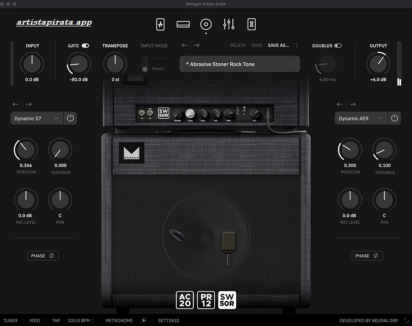Viewport: 412px width, 326px height.
Task: Go to next preset with right arrow
Action: click(x=197, y=45)
